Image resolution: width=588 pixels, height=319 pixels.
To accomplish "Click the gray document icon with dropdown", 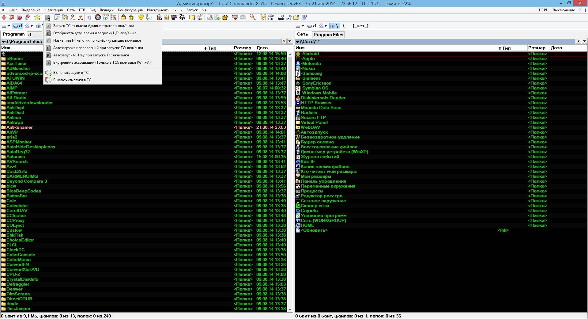I will (x=47, y=17).
